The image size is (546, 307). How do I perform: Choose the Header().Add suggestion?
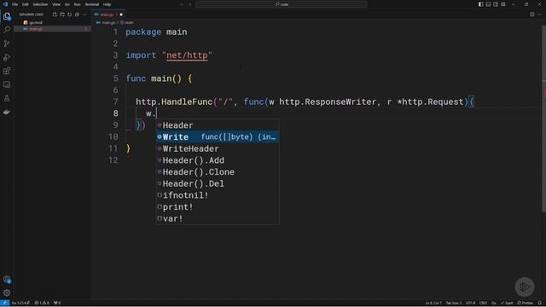point(218,160)
